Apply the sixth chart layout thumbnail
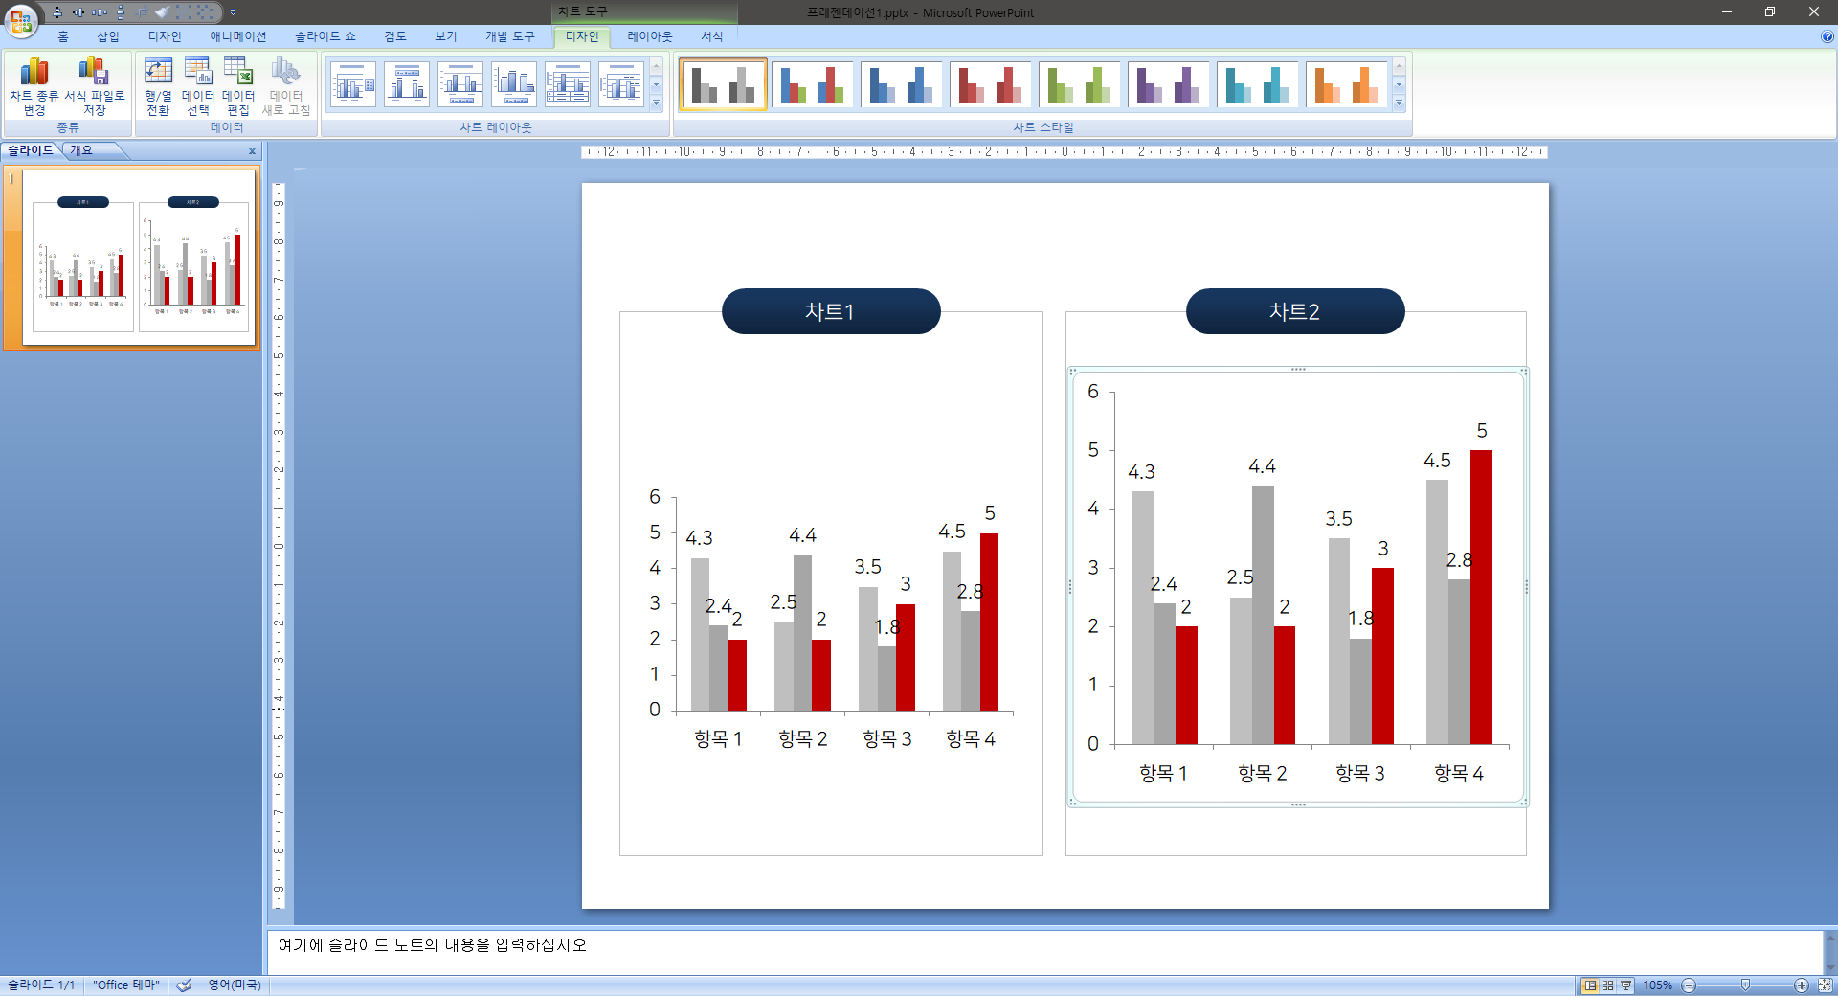The width and height of the screenshot is (1838, 996). tap(621, 84)
